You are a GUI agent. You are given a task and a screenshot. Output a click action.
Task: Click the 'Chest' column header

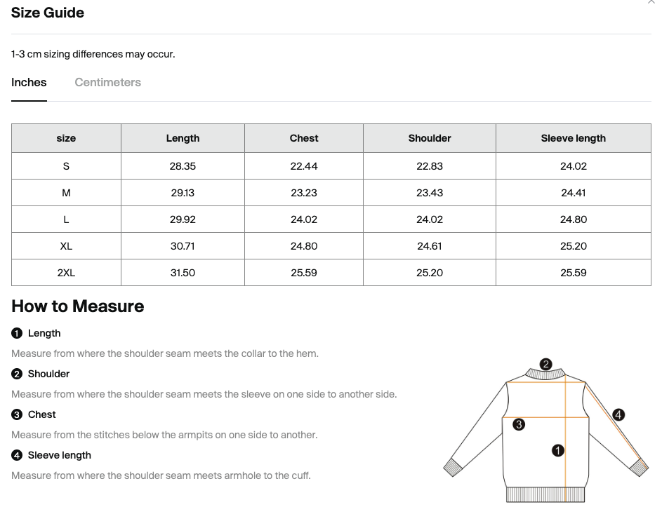(304, 138)
